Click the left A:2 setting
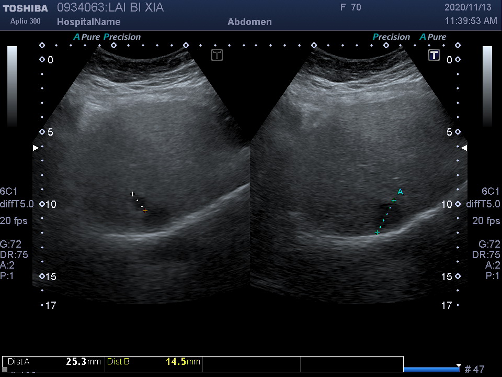 [7, 265]
